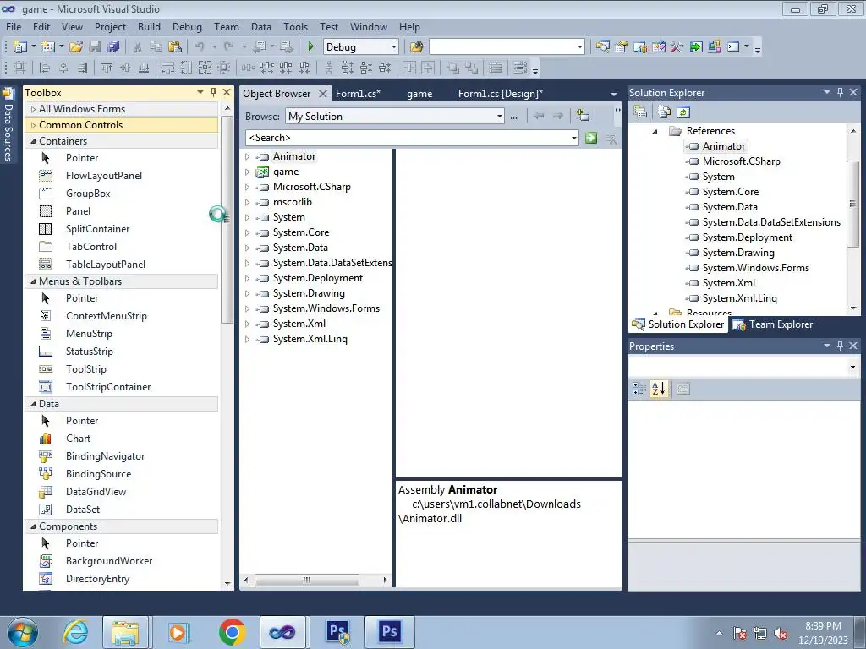Click the Bring to Front icon
The width and height of the screenshot is (866, 649).
453,68
